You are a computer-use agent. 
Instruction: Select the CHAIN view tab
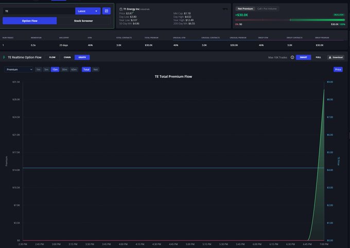click(67, 57)
